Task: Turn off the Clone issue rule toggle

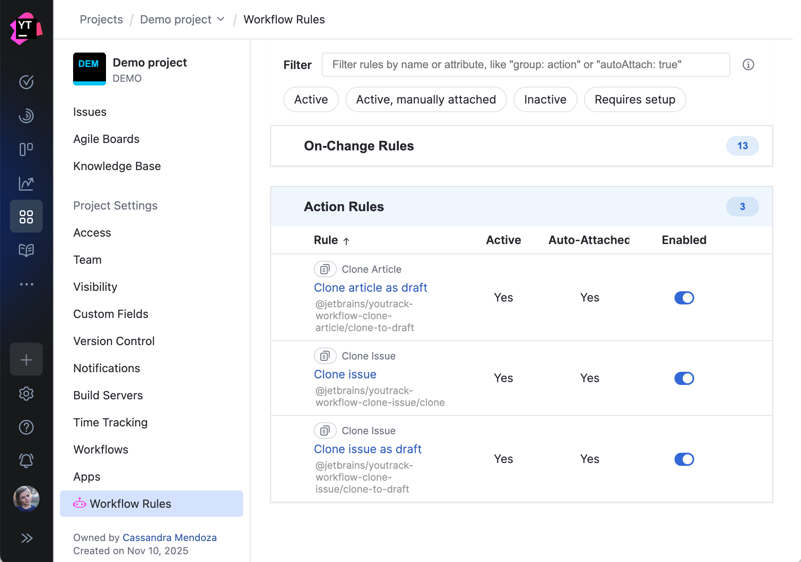Action: (684, 378)
